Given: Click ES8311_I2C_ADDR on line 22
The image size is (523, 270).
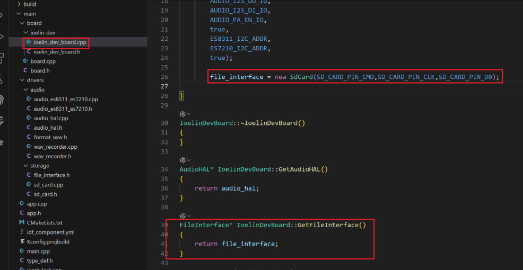Looking at the screenshot, I should coord(239,39).
